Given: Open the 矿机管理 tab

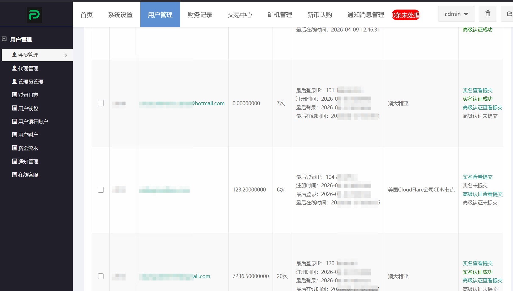Looking at the screenshot, I should coord(280,15).
